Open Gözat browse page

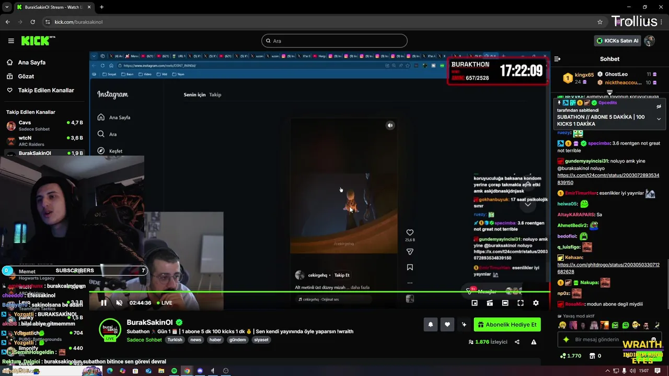(x=26, y=76)
